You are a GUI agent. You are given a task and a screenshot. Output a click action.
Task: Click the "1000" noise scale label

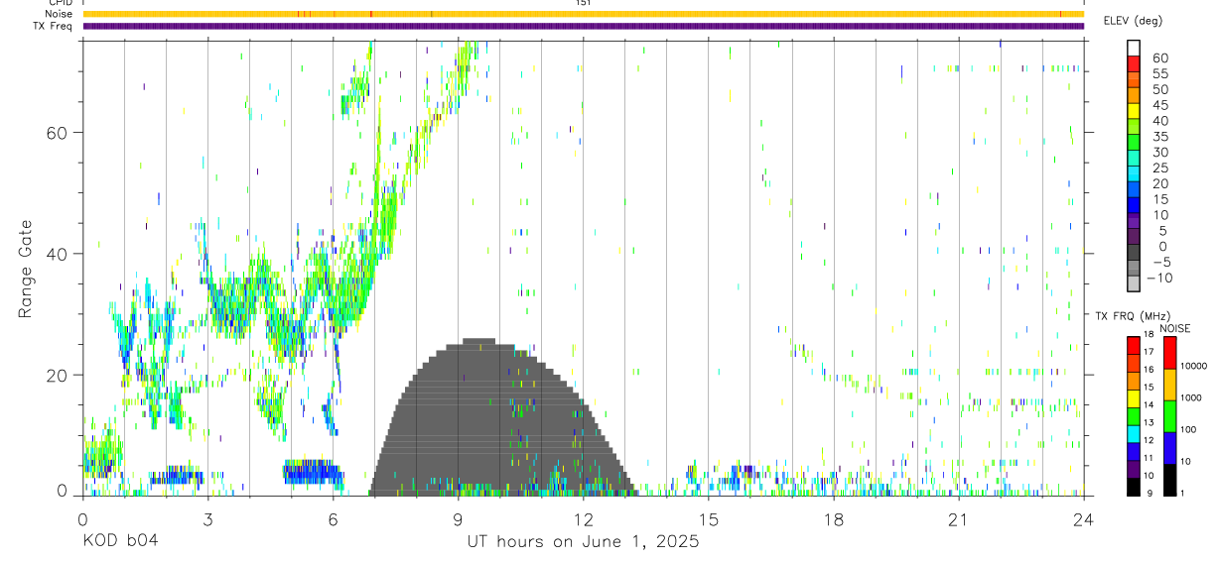[1191, 397]
